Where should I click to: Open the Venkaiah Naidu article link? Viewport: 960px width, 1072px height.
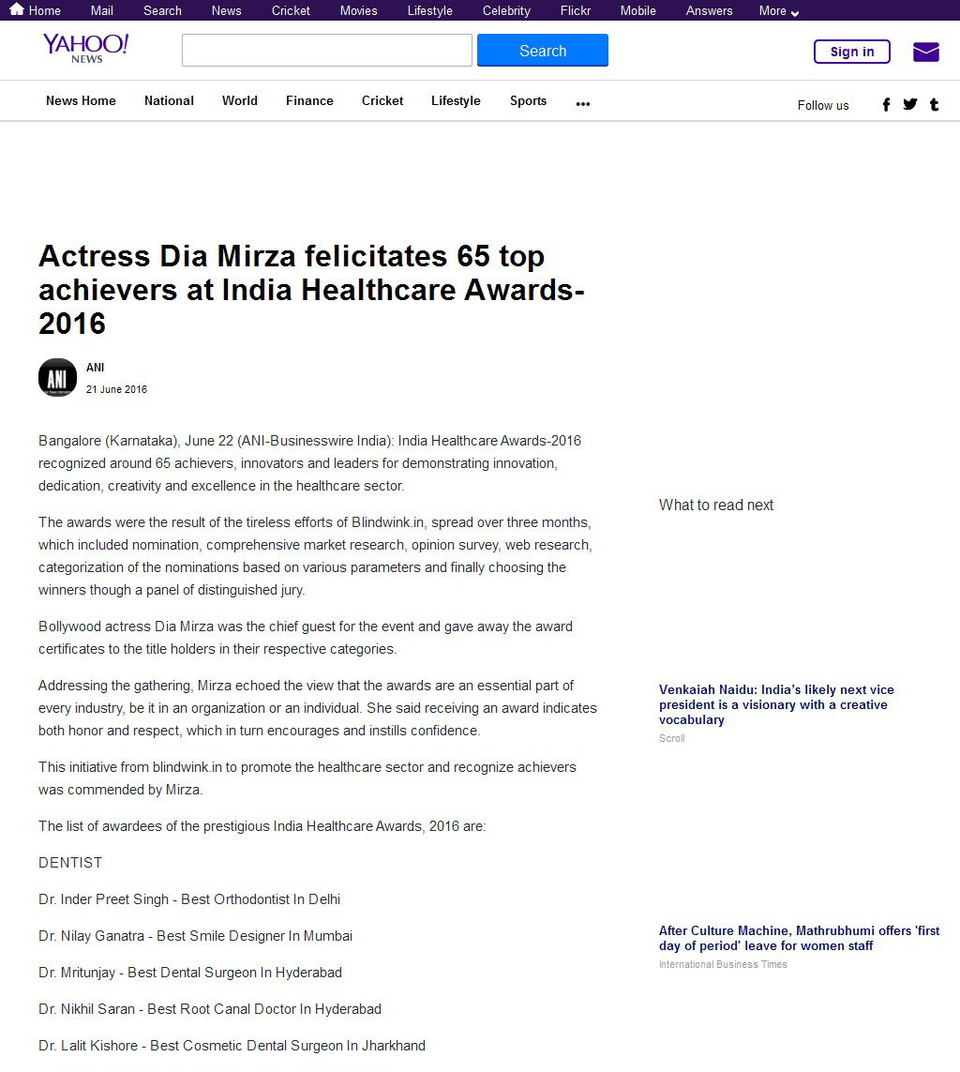tap(776, 704)
